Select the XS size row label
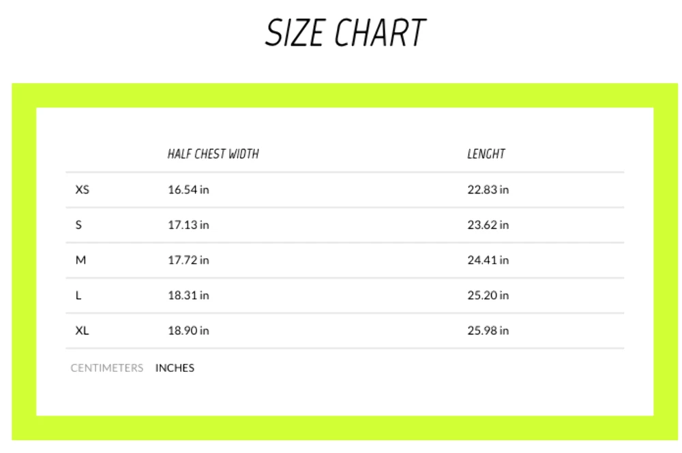This screenshot has width=682, height=453. (82, 189)
